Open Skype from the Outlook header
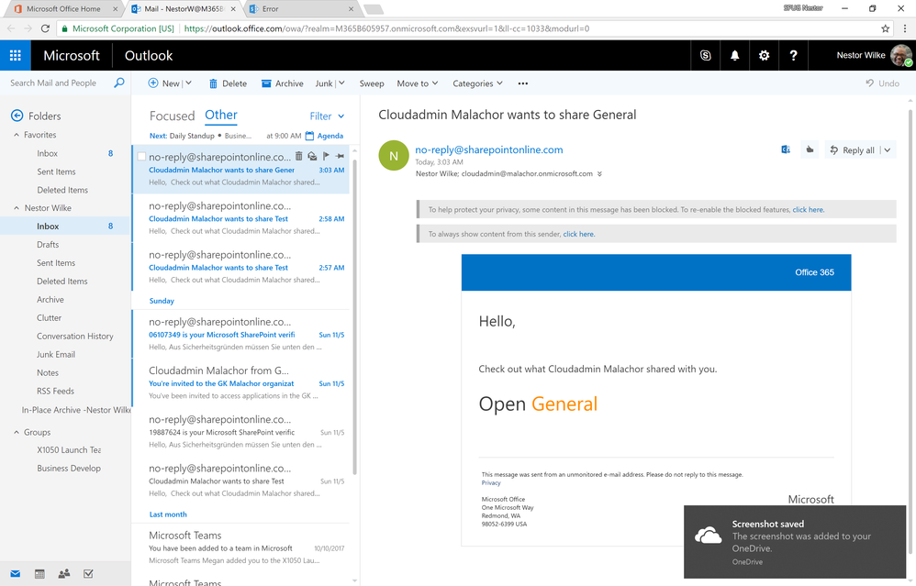This screenshot has height=586, width=916. pos(705,55)
